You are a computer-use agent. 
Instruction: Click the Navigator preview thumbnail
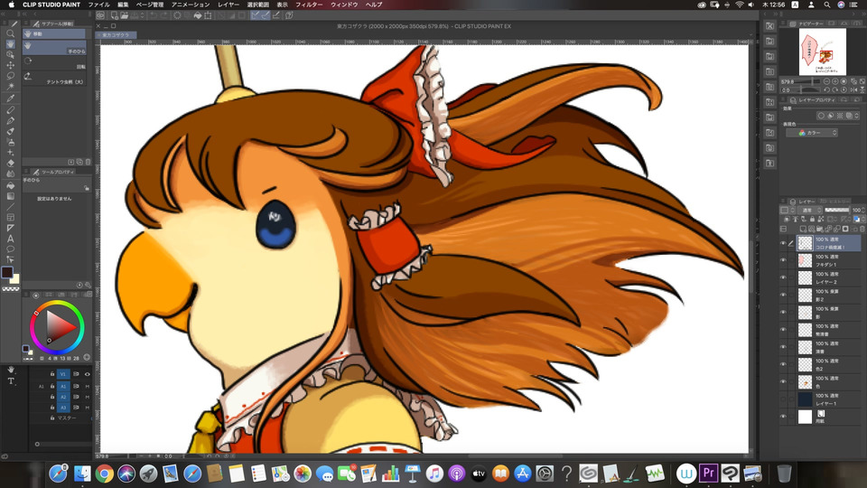[822, 52]
